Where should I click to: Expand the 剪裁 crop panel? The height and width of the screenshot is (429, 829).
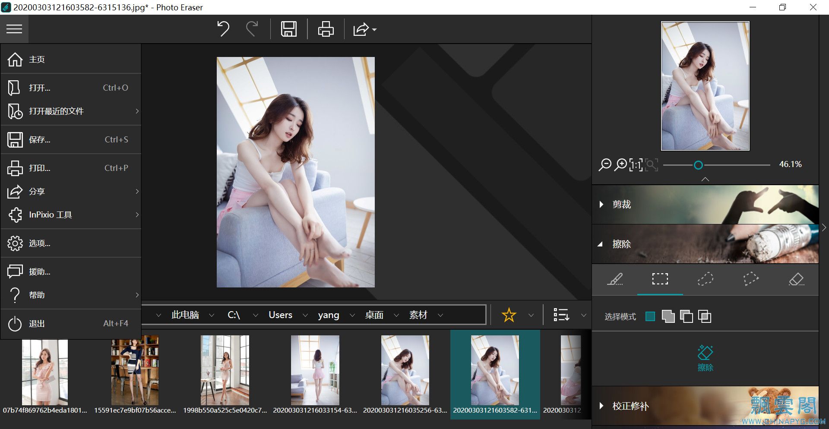(705, 204)
